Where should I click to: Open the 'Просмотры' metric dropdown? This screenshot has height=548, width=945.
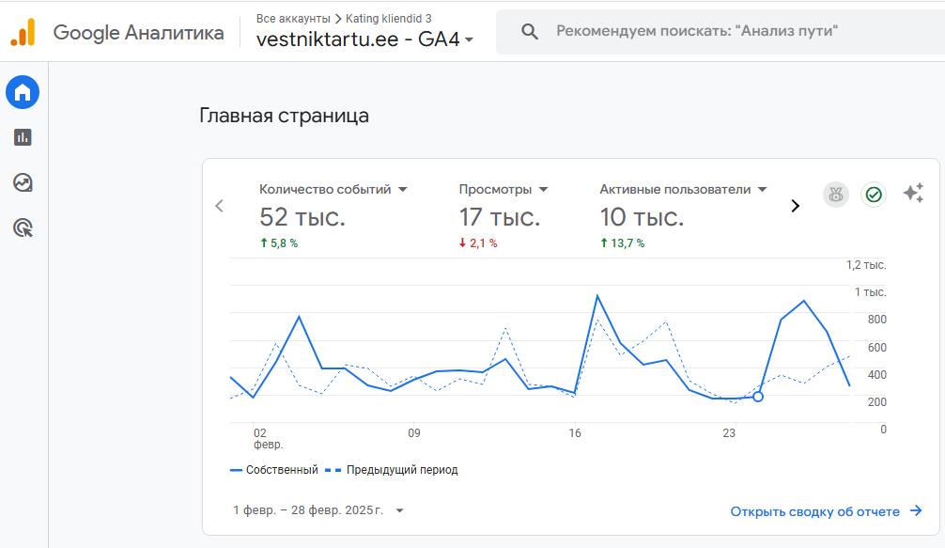pos(503,189)
